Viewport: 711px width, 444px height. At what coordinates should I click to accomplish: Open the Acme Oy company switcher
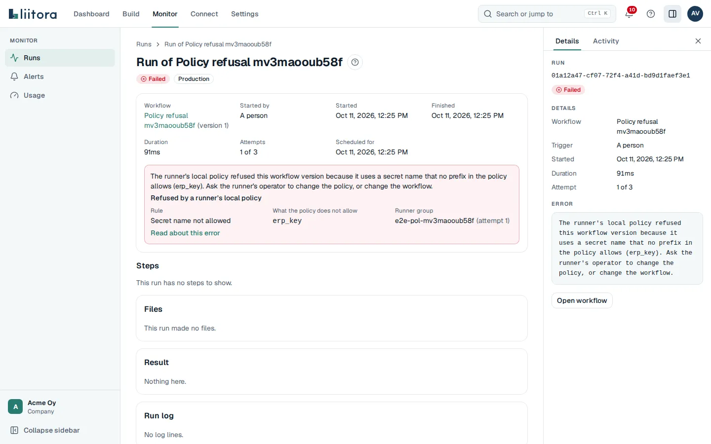click(60, 407)
